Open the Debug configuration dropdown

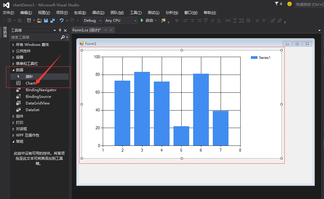point(93,21)
